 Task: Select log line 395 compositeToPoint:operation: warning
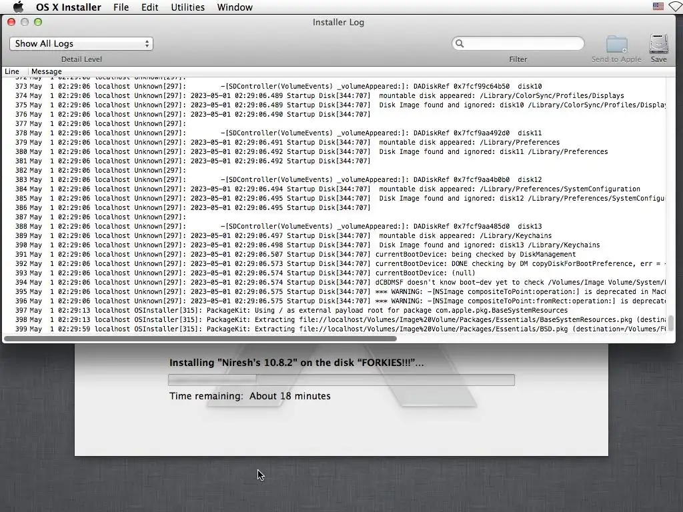tap(335, 292)
